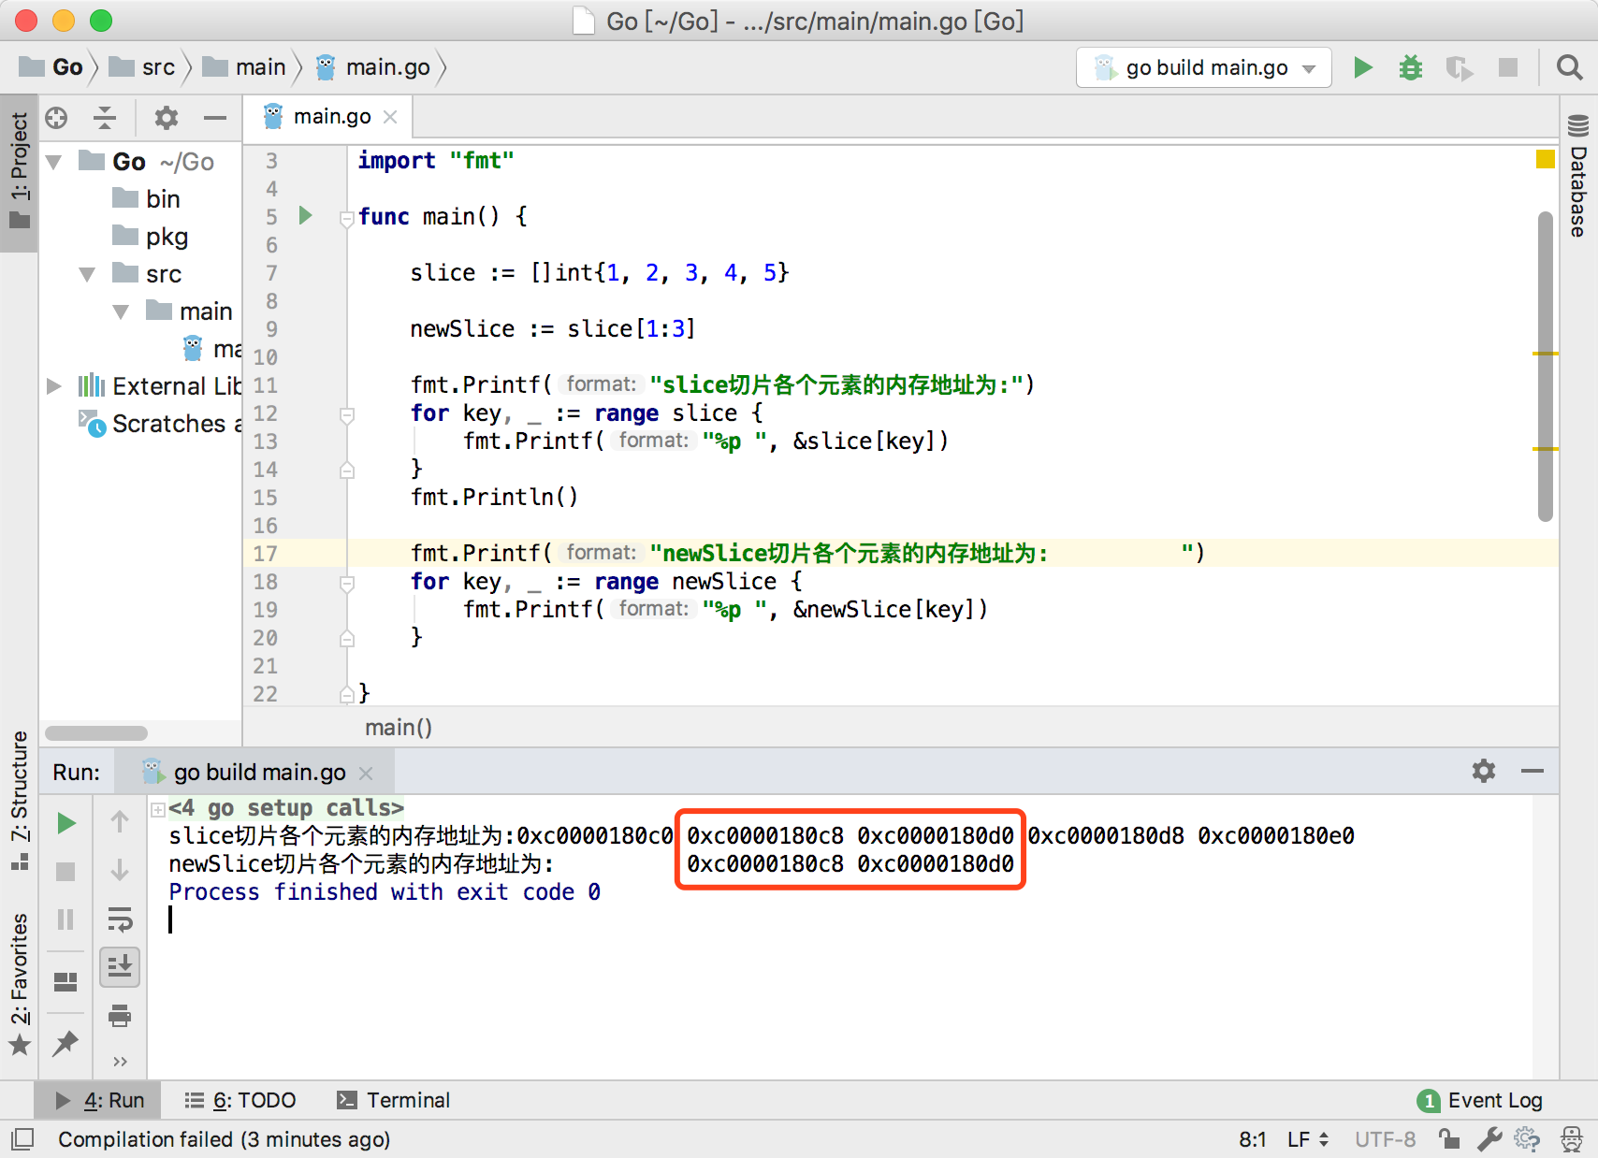Expand External Libraries node

54,386
